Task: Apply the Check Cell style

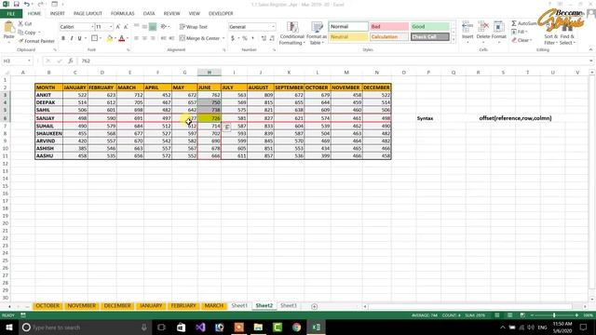Action: click(x=430, y=37)
